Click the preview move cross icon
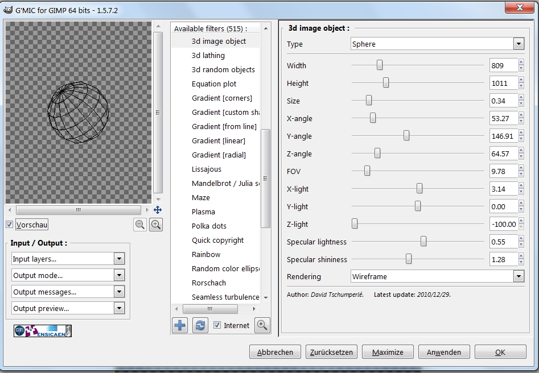Screen dimensions: 539x373 point(158,210)
